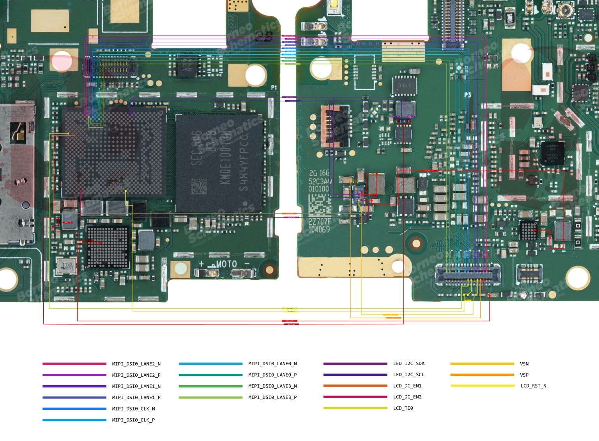Image resolution: width=599 pixels, height=441 pixels.
Task: Click the MIPI_DSI0_LANE2_N pink legend line
Action: coord(74,364)
